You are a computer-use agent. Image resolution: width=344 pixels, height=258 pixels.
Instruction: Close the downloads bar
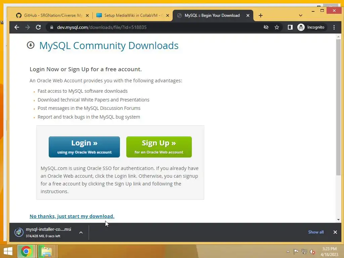pos(335,232)
